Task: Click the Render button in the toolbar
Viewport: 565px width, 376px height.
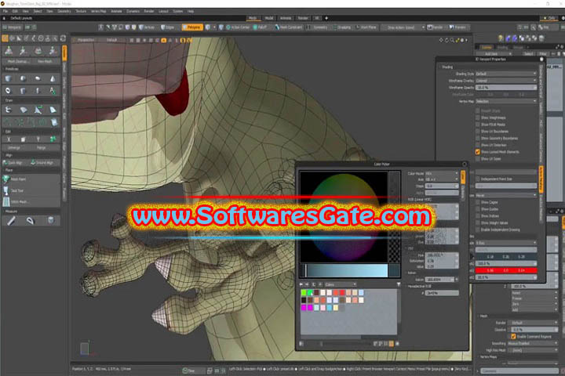Action: [436, 27]
